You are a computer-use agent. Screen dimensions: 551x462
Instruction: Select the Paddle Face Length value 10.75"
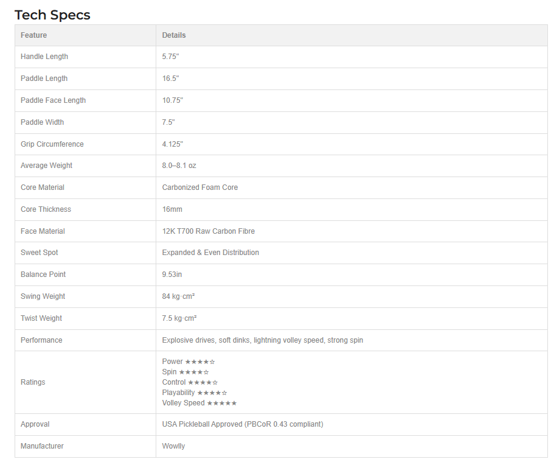click(173, 100)
